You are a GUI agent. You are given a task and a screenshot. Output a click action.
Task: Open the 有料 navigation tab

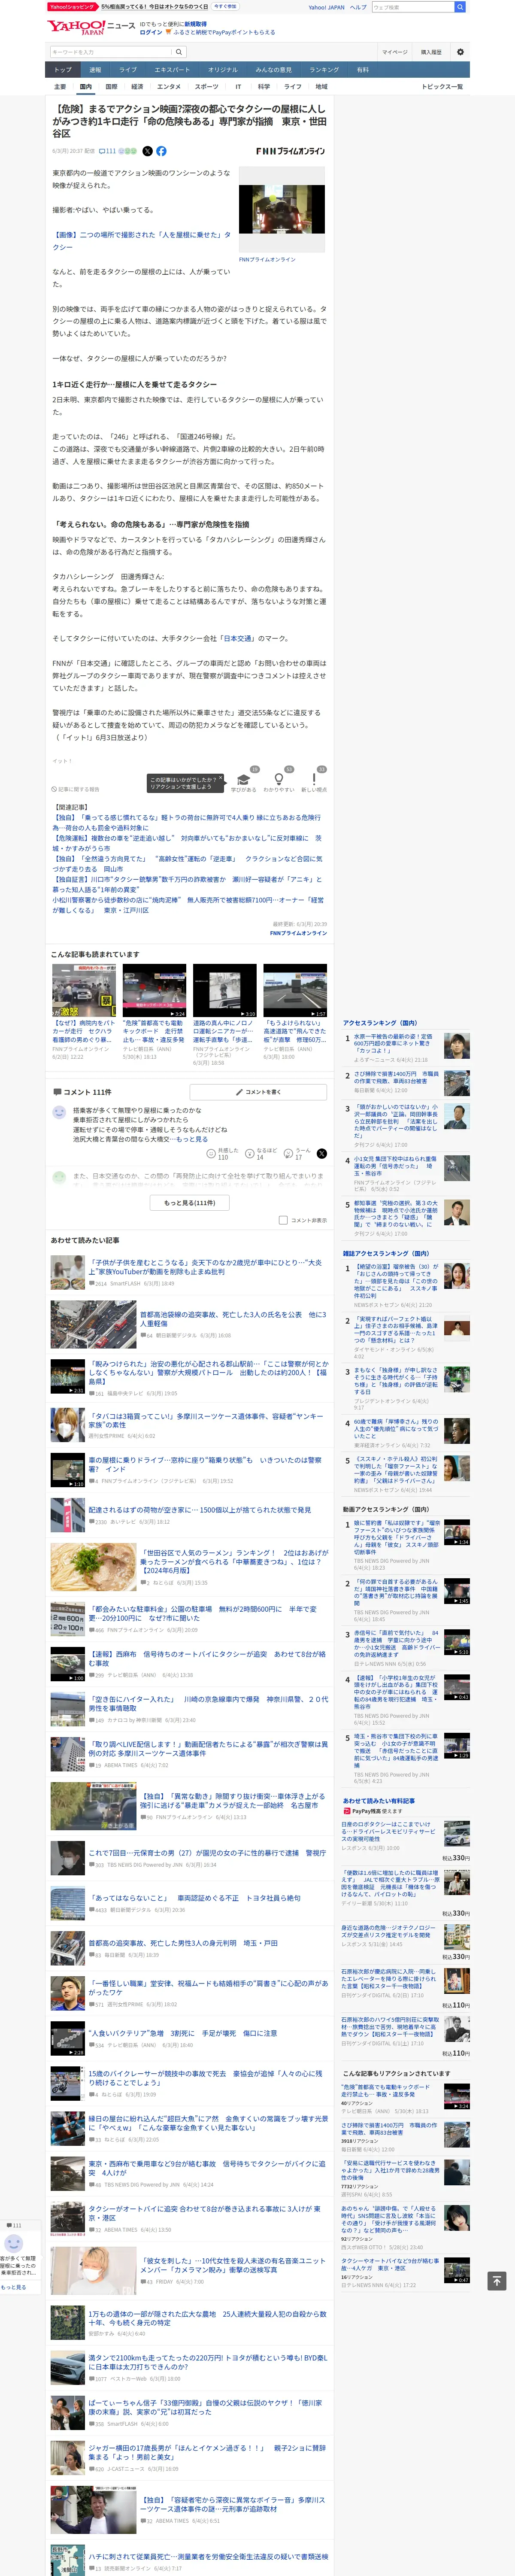(363, 70)
